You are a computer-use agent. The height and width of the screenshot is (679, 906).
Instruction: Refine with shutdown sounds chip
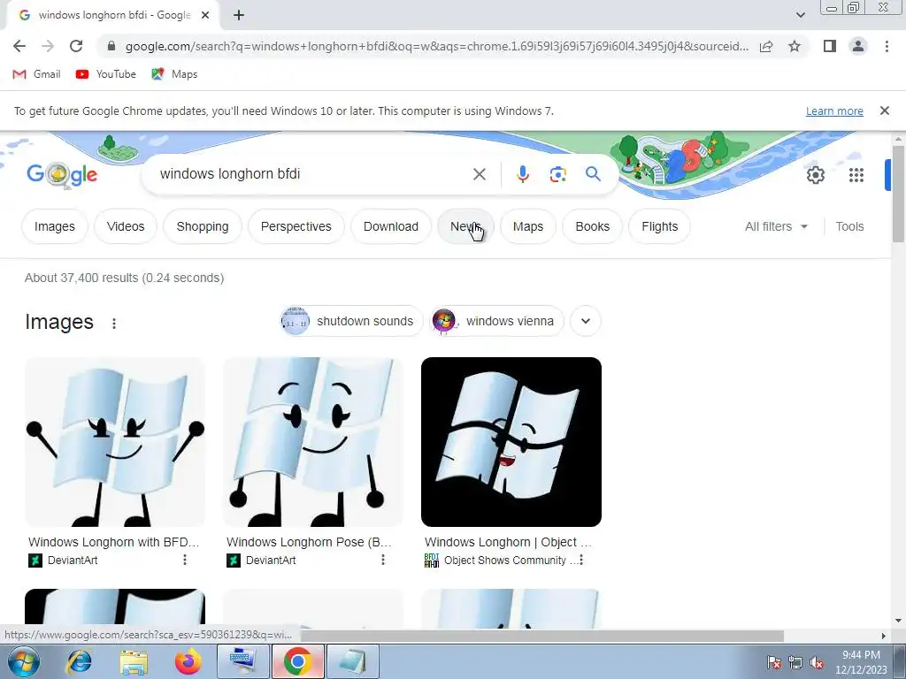point(351,321)
